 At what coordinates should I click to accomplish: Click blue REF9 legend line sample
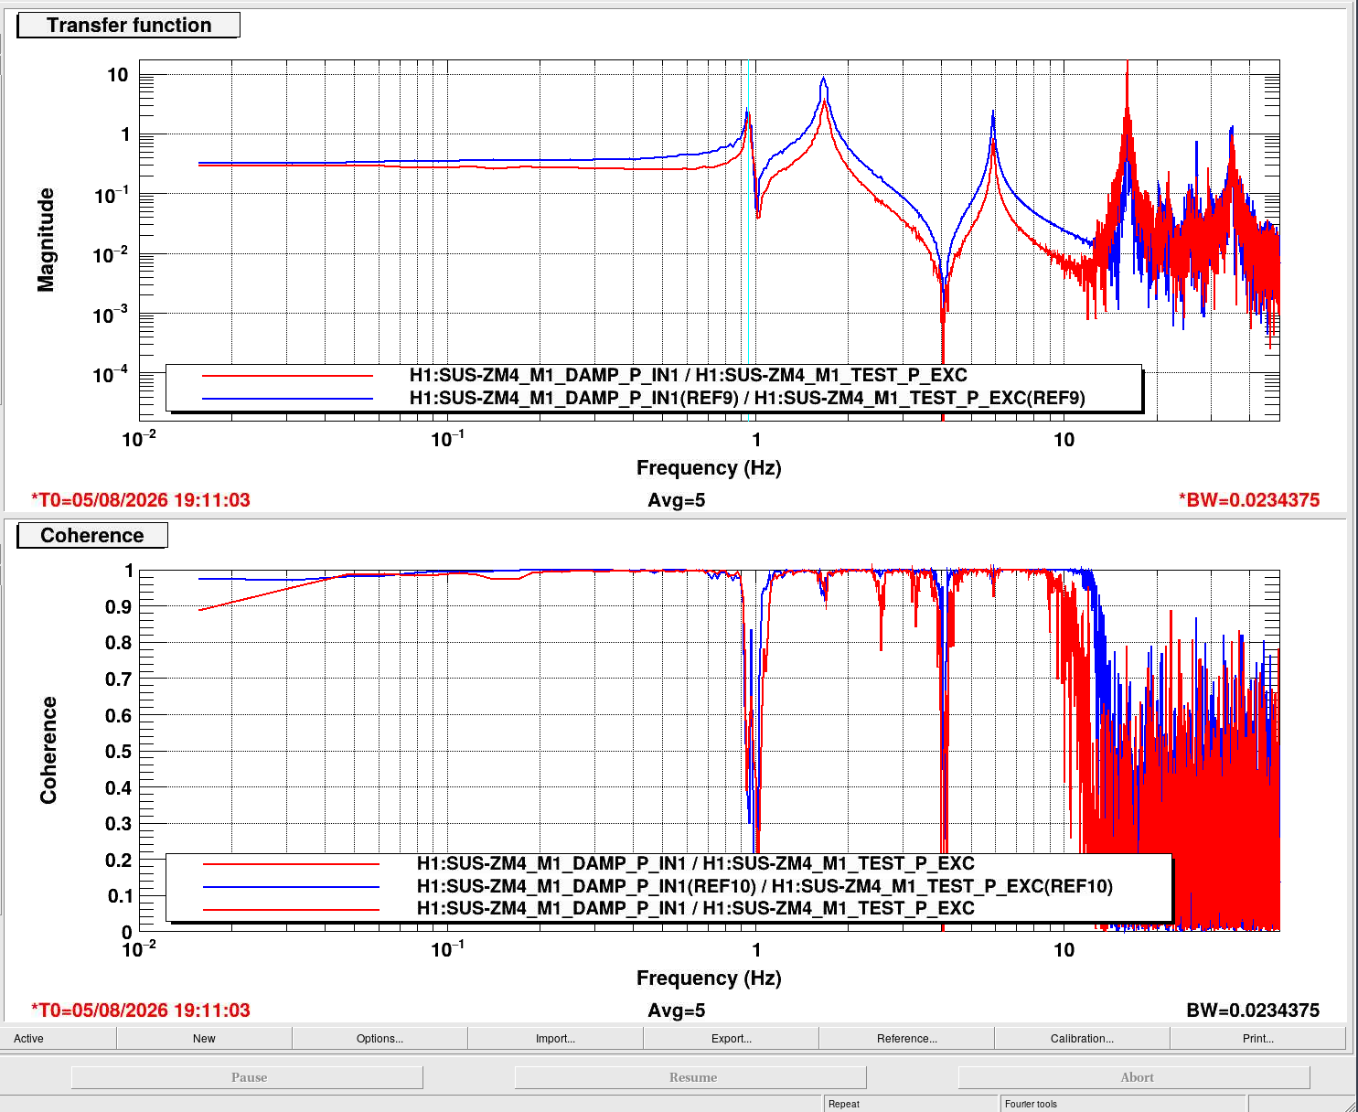tap(287, 398)
